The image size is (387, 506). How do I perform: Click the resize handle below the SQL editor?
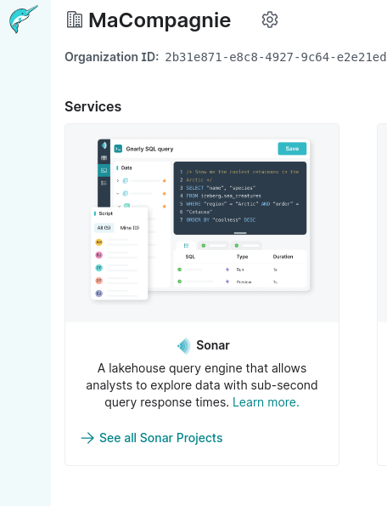click(240, 233)
